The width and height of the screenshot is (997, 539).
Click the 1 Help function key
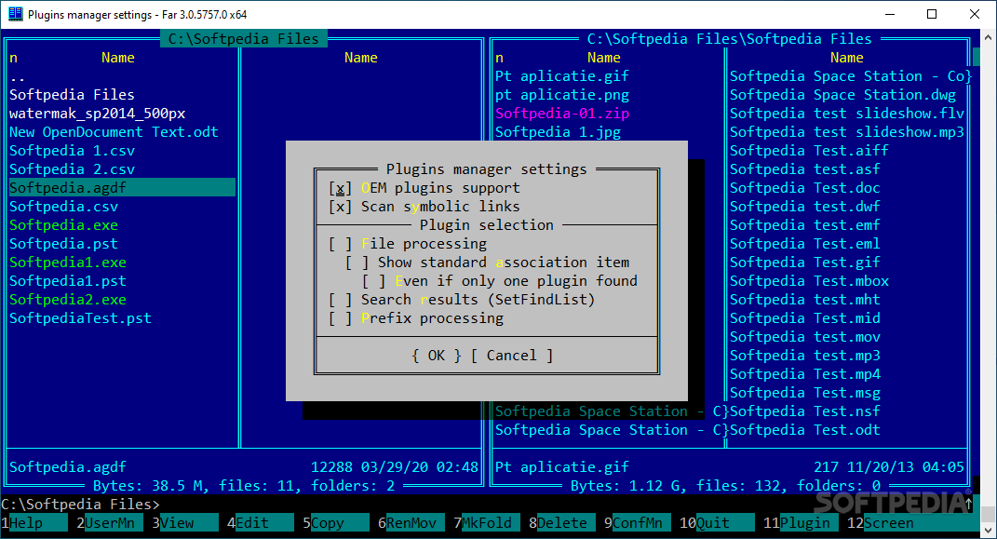tap(34, 523)
